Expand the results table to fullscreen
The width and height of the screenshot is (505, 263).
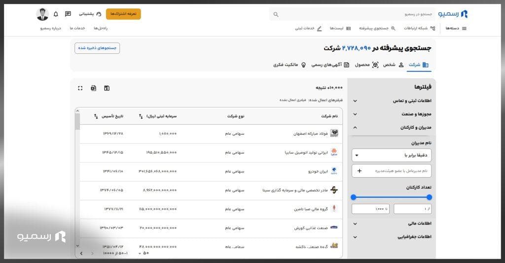80,88
